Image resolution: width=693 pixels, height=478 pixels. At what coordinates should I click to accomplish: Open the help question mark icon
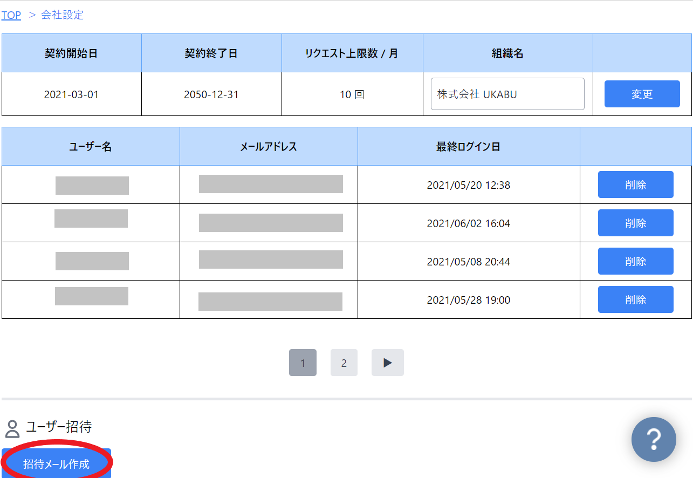[653, 439]
